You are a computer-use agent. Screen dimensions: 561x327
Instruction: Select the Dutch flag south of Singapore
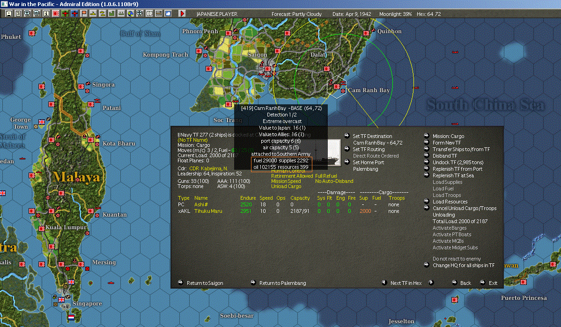pos(71,317)
